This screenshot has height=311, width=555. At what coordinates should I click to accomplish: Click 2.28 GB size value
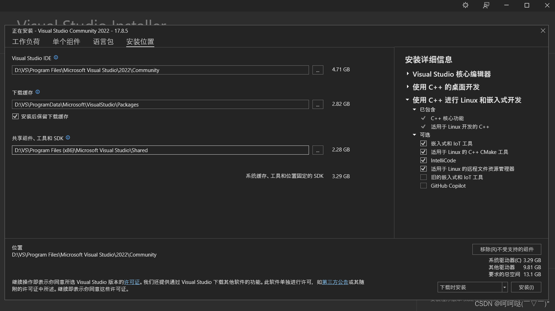click(x=341, y=150)
